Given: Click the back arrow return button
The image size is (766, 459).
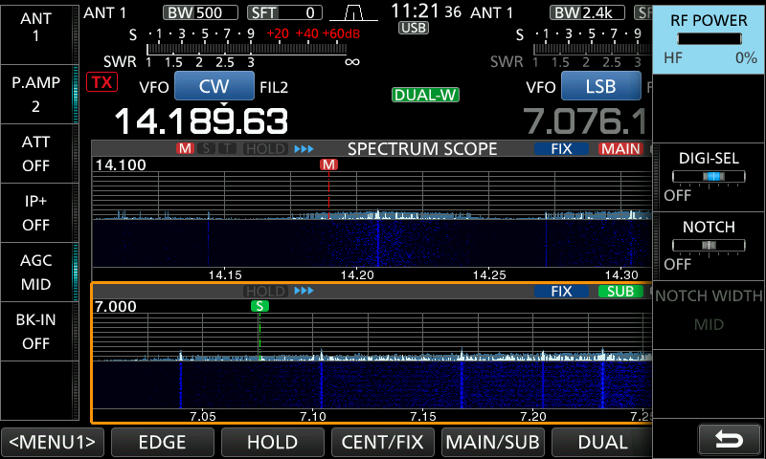Looking at the screenshot, I should point(729,439).
